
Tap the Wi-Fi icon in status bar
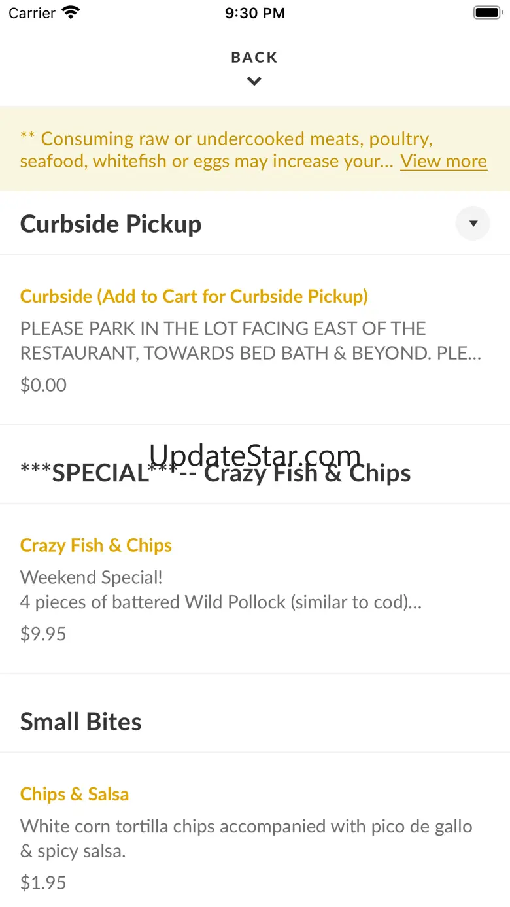coord(71,12)
